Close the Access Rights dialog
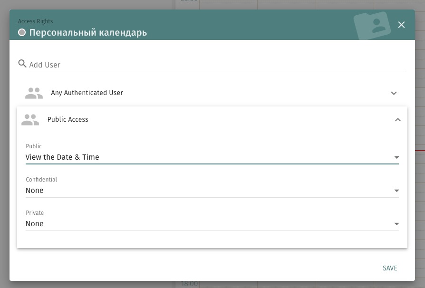Viewport: 425px width, 288px height. [x=402, y=25]
